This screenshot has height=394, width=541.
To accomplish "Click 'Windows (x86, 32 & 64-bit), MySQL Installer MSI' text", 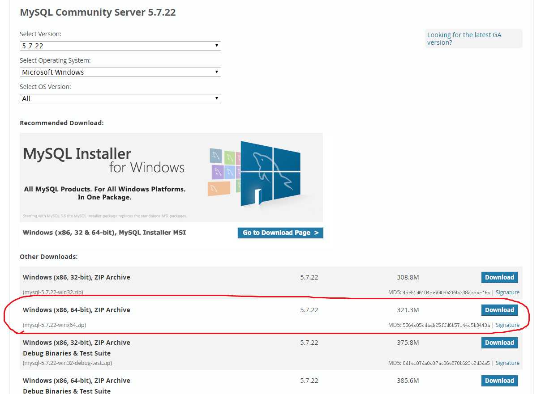I will (x=104, y=233).
